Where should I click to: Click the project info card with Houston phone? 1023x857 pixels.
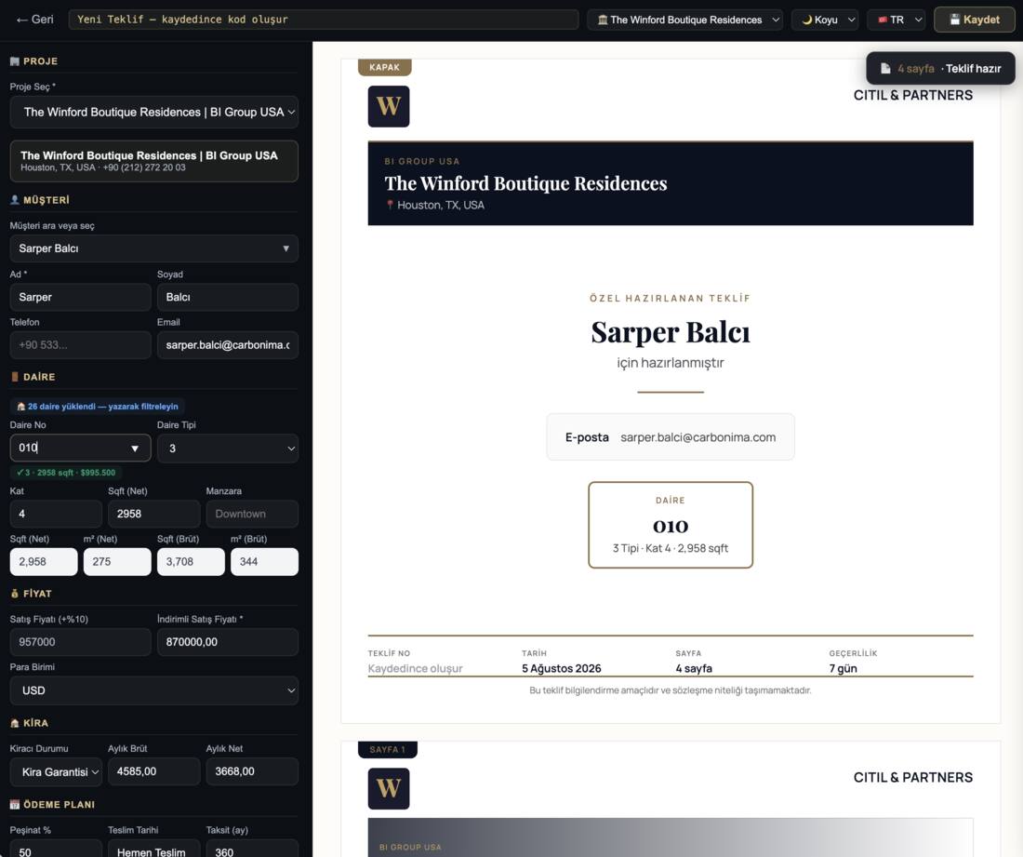(154, 161)
